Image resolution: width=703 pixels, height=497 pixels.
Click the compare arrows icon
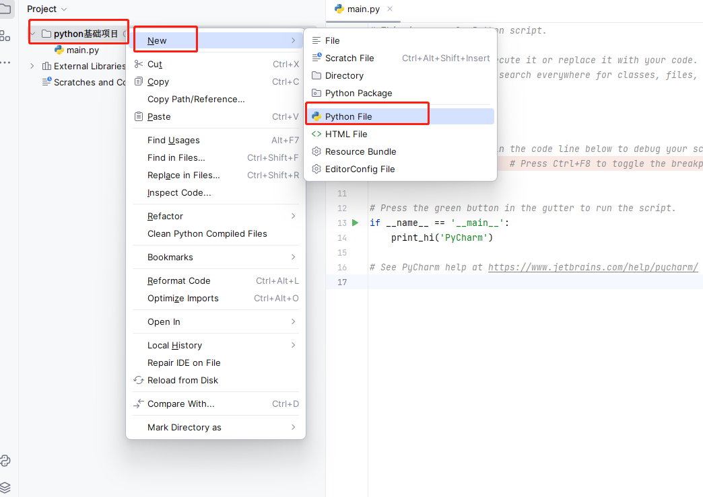(x=139, y=404)
